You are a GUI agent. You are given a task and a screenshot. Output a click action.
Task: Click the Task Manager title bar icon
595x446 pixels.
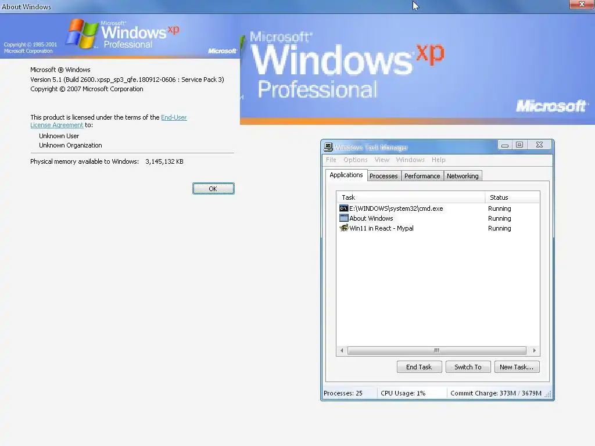pos(328,147)
